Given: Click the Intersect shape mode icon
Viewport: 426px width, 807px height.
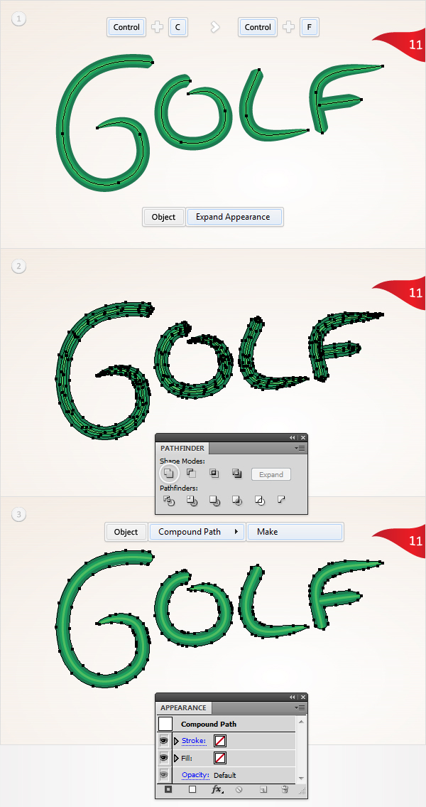Looking at the screenshot, I should click(x=214, y=473).
